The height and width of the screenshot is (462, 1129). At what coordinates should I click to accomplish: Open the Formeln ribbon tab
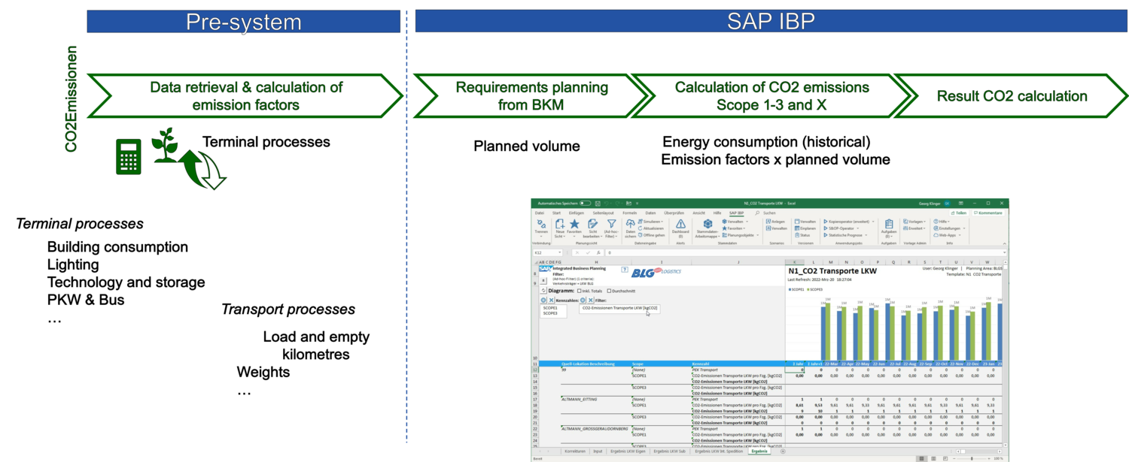(630, 213)
